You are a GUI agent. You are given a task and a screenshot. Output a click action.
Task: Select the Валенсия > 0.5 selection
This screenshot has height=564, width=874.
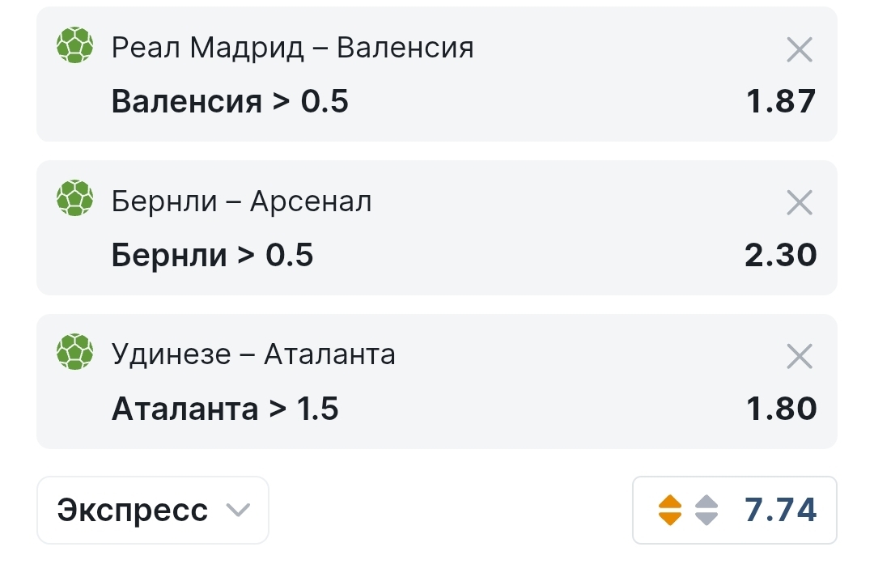click(230, 102)
